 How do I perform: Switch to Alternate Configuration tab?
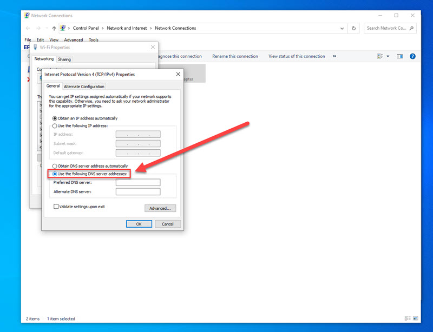click(84, 87)
